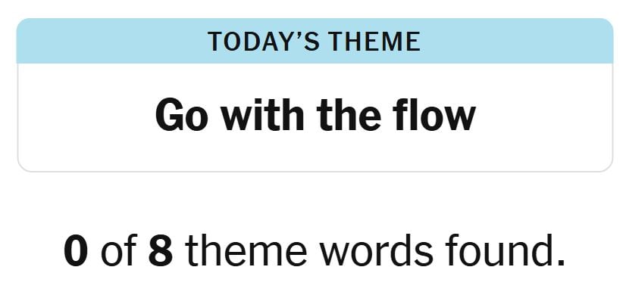This screenshot has height=295, width=626.
Task: Click the word "with" in theme title
Action: tap(263, 115)
